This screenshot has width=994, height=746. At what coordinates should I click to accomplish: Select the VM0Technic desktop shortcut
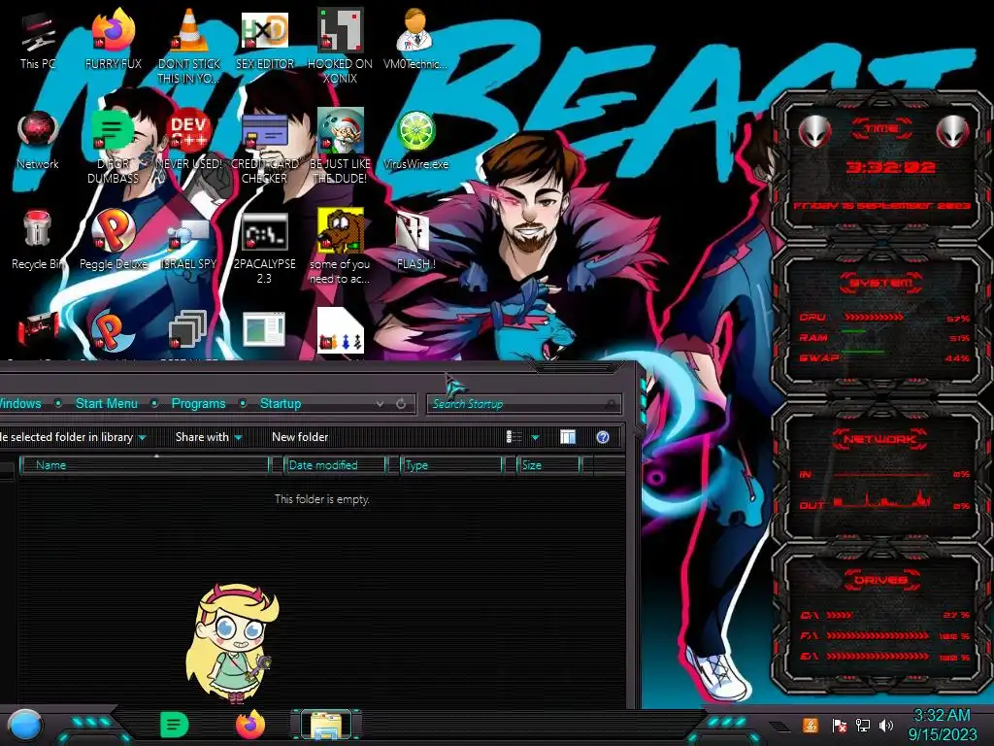[x=415, y=39]
